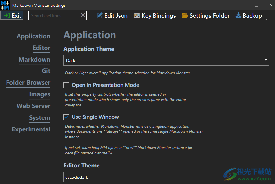Open the Application Theme dropdown
The width and height of the screenshot is (275, 184).
click(166, 60)
